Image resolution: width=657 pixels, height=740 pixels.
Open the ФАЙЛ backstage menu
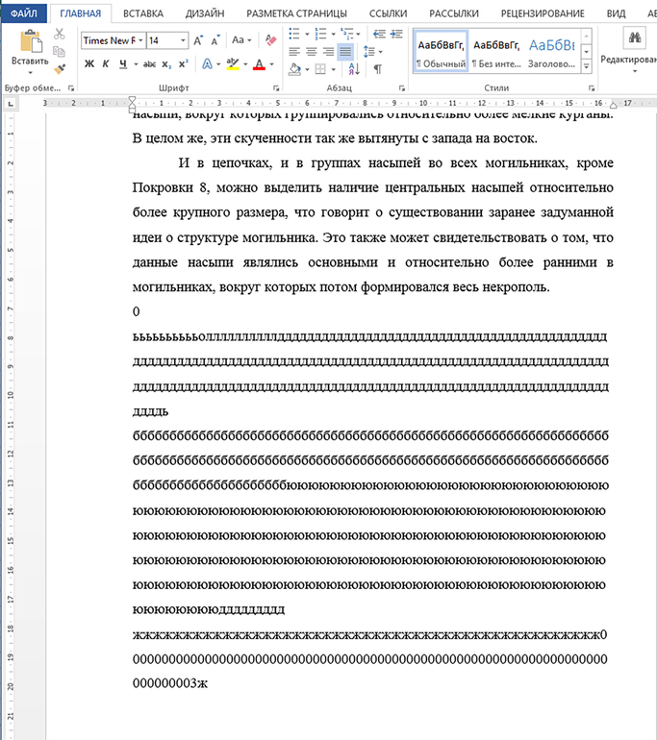click(x=23, y=13)
